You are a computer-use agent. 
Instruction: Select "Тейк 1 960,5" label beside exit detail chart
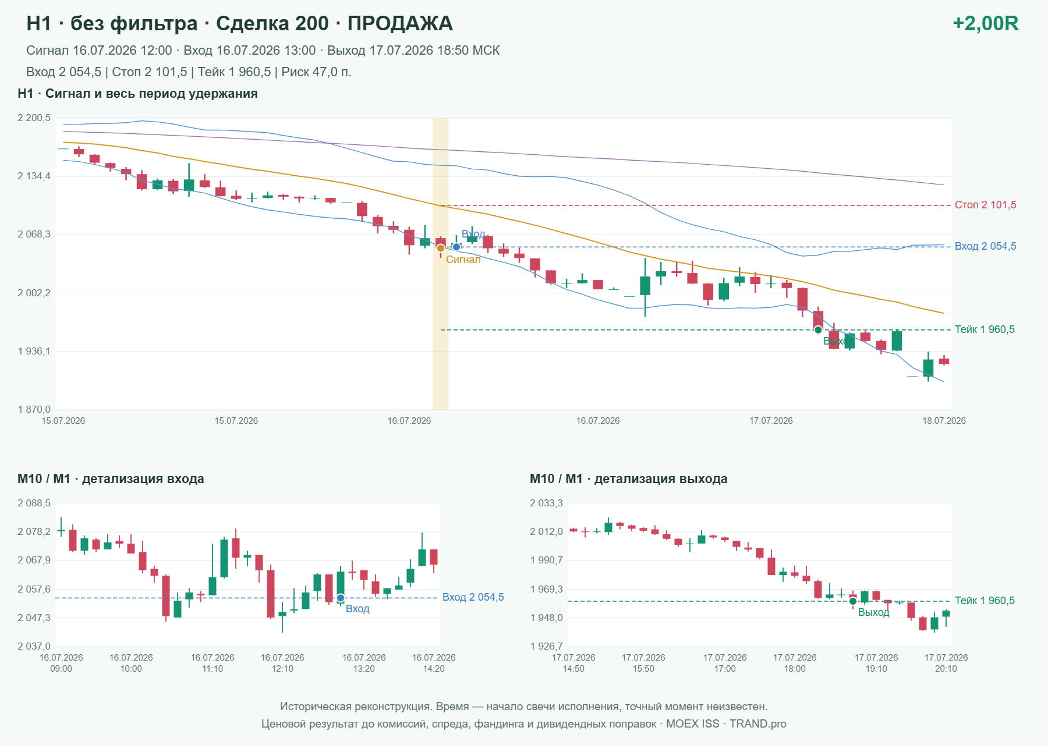click(x=985, y=601)
